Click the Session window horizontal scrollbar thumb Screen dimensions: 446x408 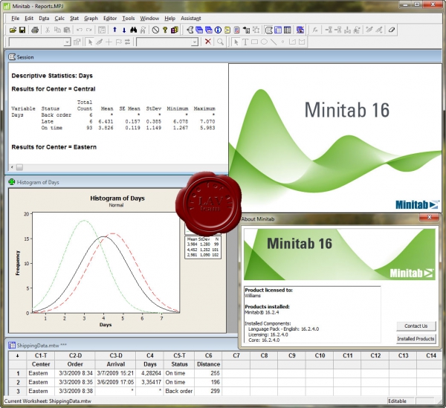click(x=19, y=167)
